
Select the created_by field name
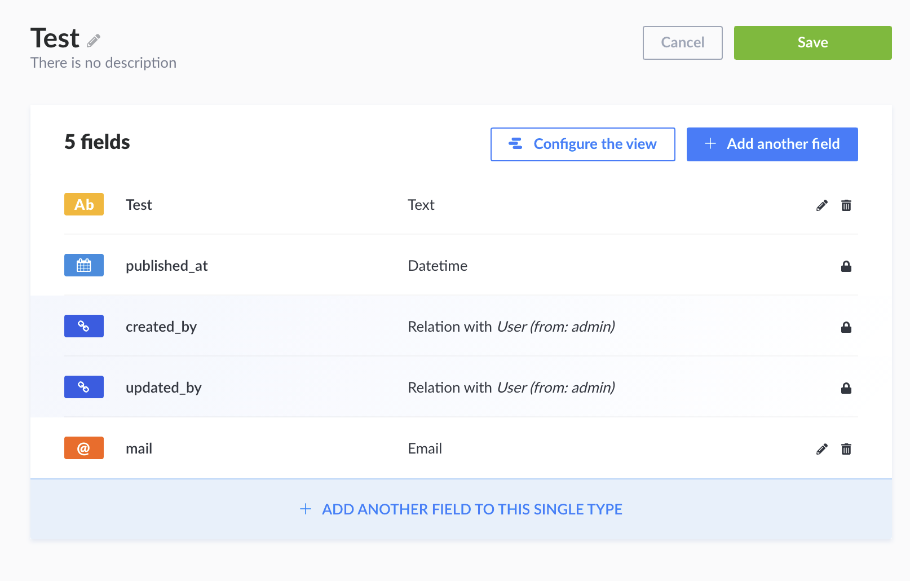pyautogui.click(x=161, y=327)
